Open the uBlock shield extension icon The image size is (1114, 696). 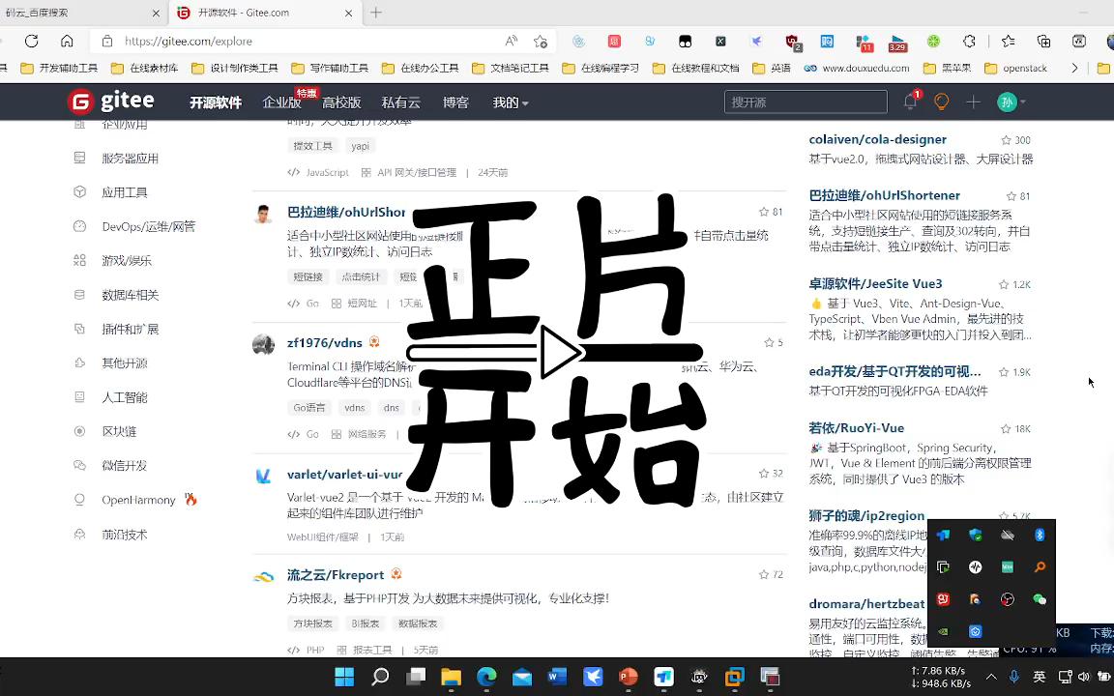(x=793, y=43)
